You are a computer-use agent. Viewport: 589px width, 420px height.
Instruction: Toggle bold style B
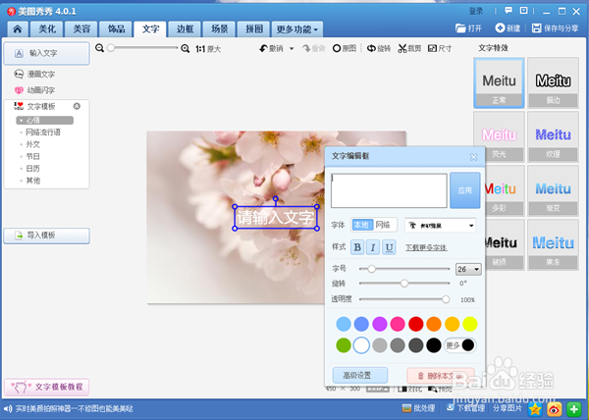point(357,247)
